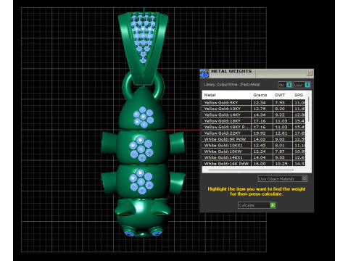Viewport: 348px width, 261px height.
Task: Click the Library: Cutout White label
Action: point(232,85)
